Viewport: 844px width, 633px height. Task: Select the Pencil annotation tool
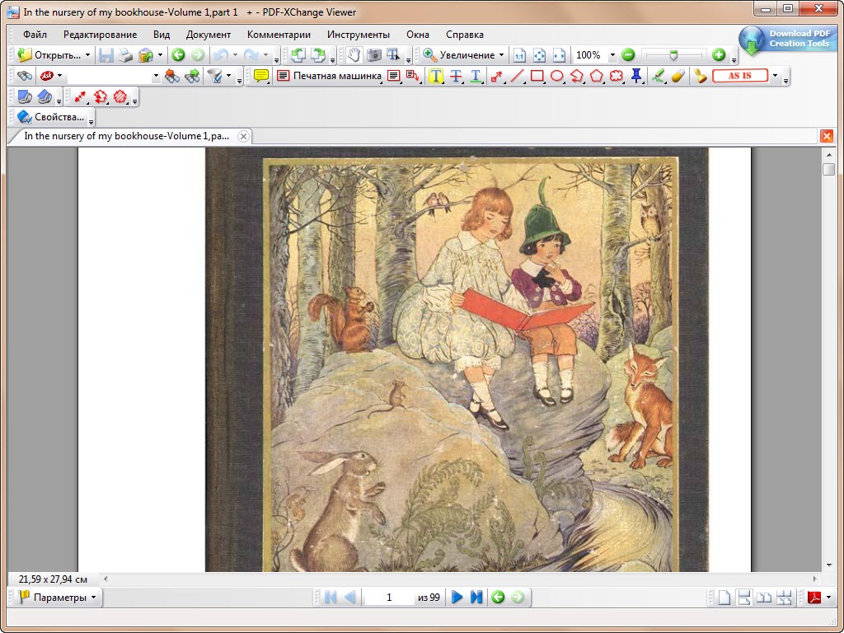pos(658,76)
